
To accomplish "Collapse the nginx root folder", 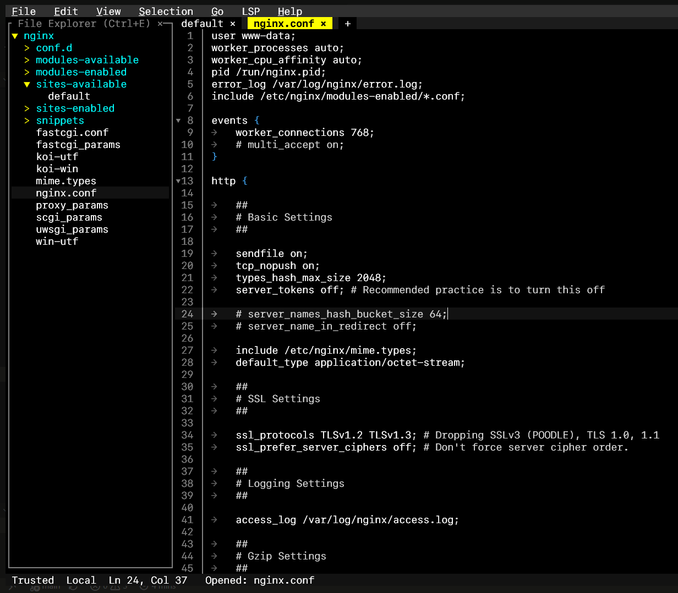I will click(x=15, y=36).
